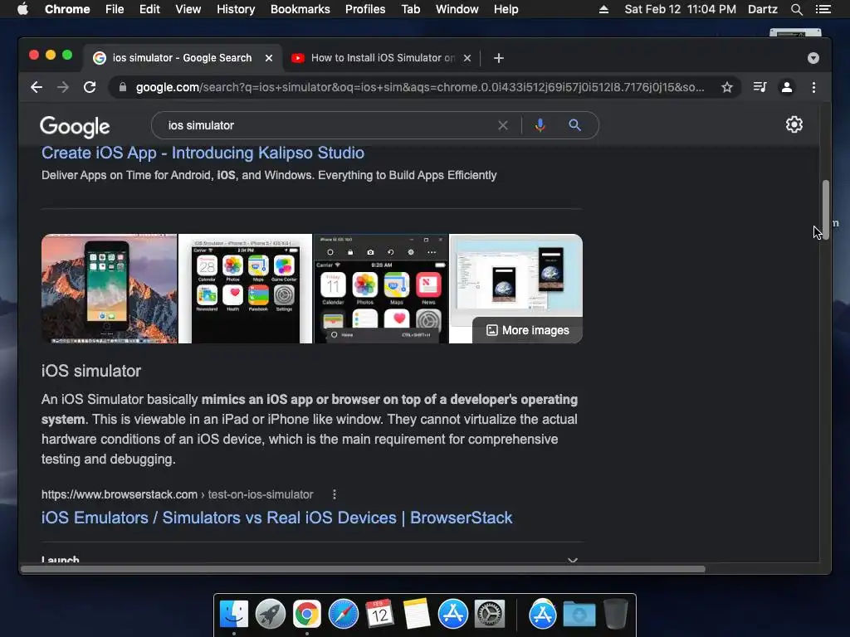This screenshot has width=850, height=637.
Task: Open App Store from the dock
Action: (452, 615)
